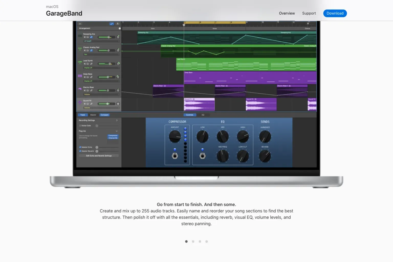
Task: Expand the Recording Settings section
Action: pyautogui.click(x=117, y=120)
